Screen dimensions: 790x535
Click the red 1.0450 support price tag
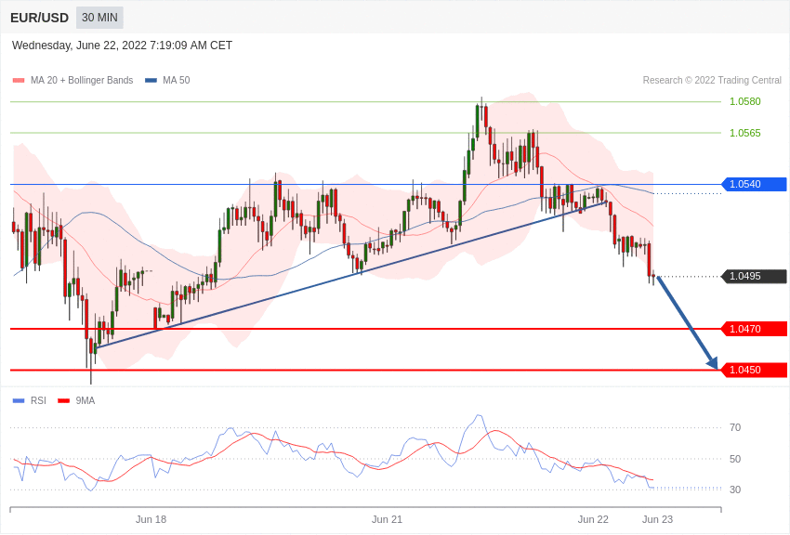tap(755, 370)
